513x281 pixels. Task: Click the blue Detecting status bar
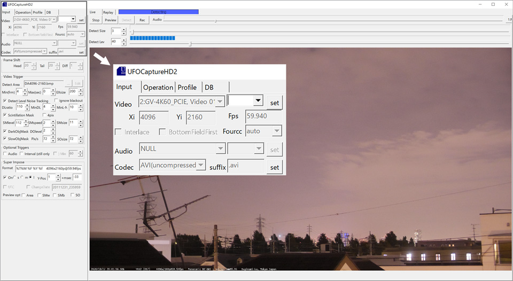[159, 12]
